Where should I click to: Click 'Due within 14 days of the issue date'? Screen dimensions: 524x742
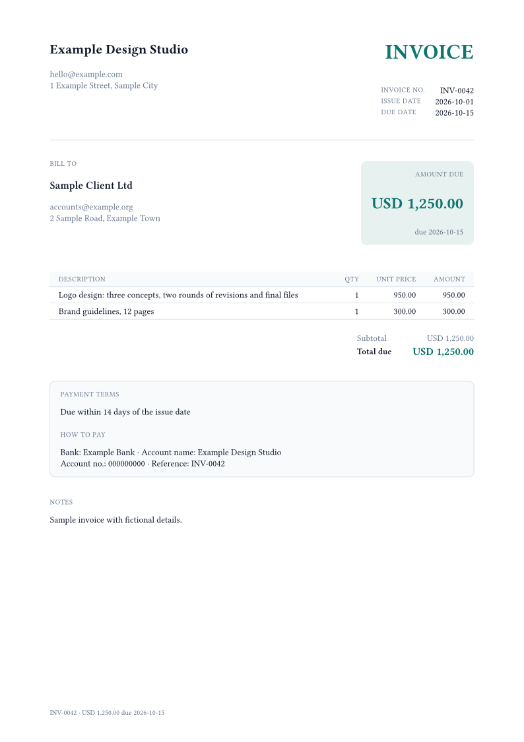click(x=125, y=412)
